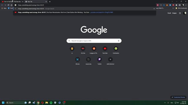Image resolution: width=188 pixels, height=105 pixels.
Task: Click the Customize Chrome button
Action: 178,97
